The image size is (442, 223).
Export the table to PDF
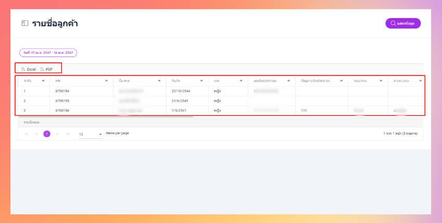[x=46, y=69]
